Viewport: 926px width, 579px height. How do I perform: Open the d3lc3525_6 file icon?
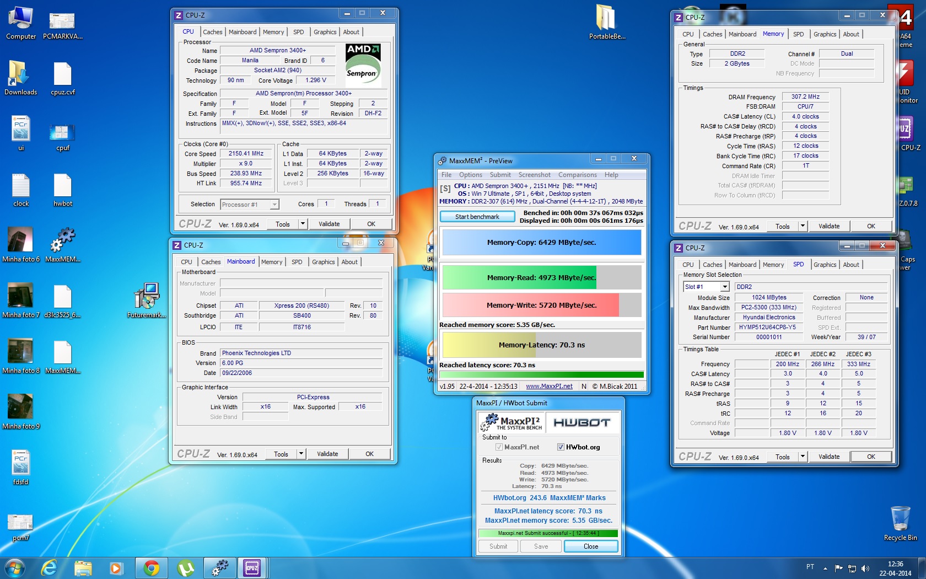pos(62,301)
